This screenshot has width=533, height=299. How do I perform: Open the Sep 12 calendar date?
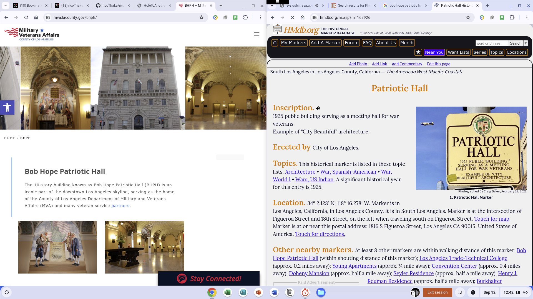tap(489, 292)
